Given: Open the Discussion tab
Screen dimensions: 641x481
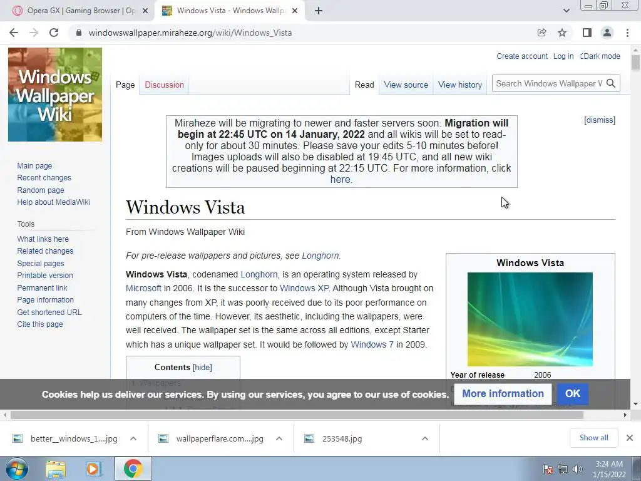Looking at the screenshot, I should [x=165, y=85].
